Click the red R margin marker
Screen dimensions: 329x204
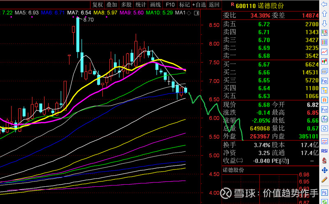[232, 4]
